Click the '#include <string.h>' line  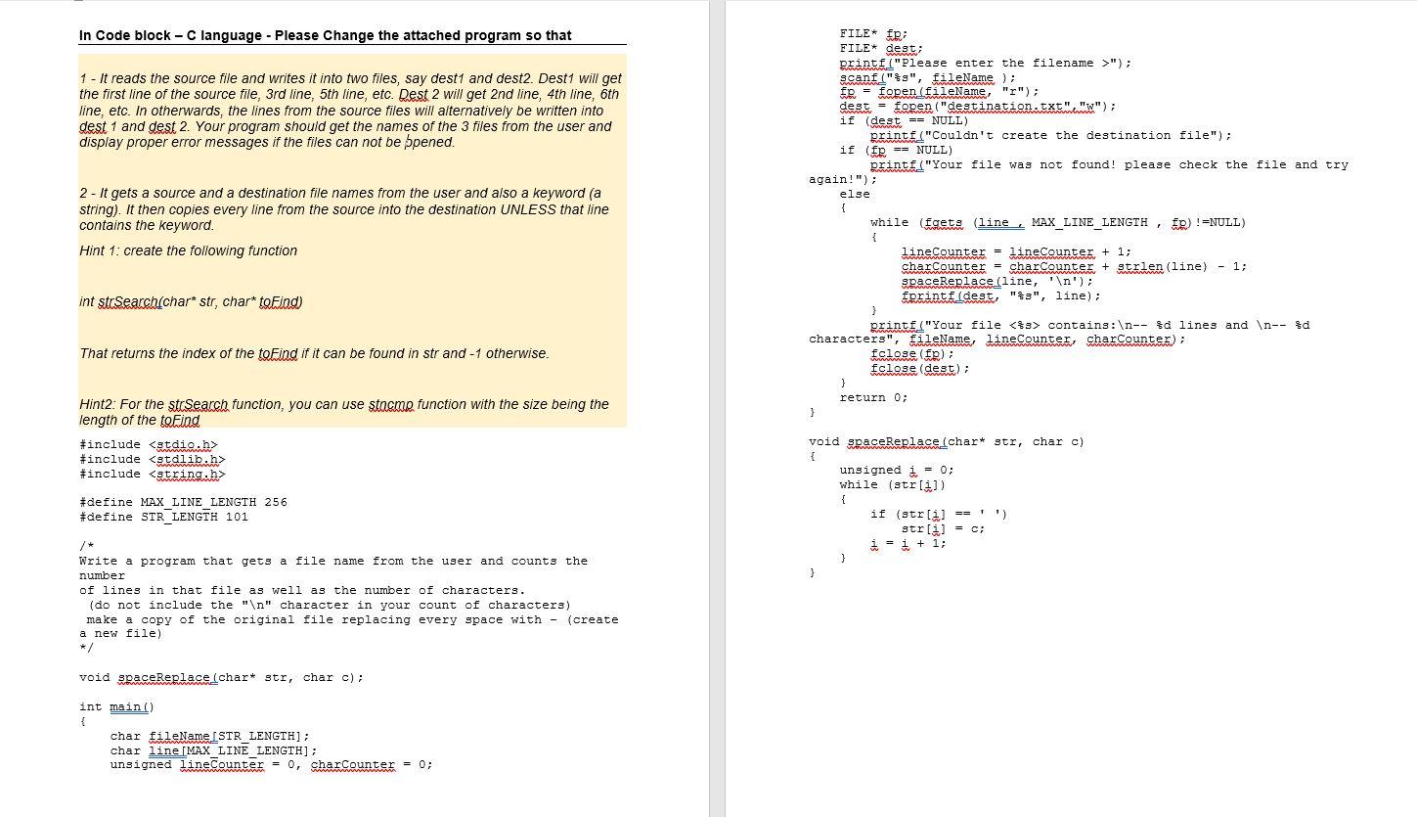click(x=153, y=474)
